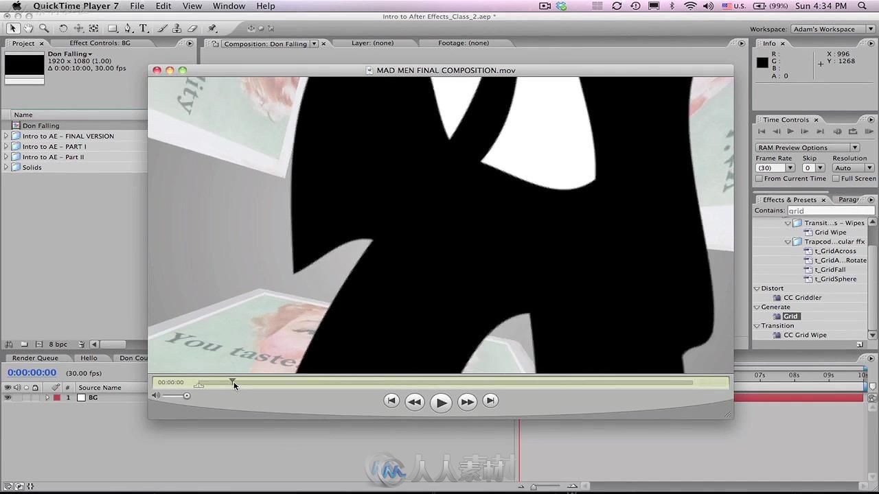Select the Grid Wipe preset
This screenshot has height=494, width=879.
coord(830,233)
